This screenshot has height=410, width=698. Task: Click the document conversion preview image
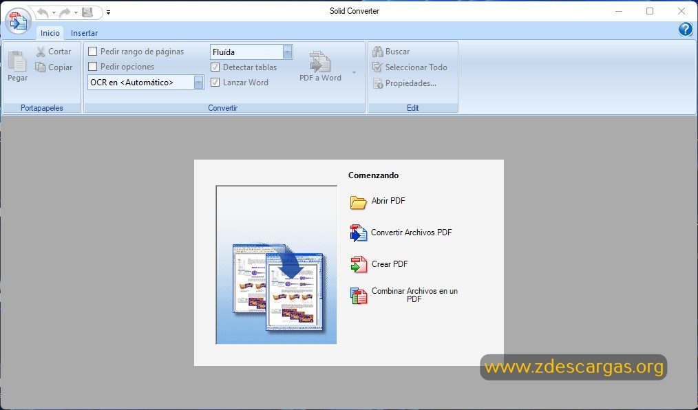pos(277,265)
